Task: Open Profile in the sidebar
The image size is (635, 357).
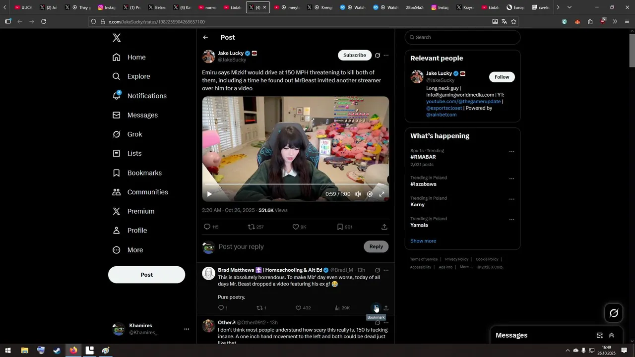Action: pos(129,231)
